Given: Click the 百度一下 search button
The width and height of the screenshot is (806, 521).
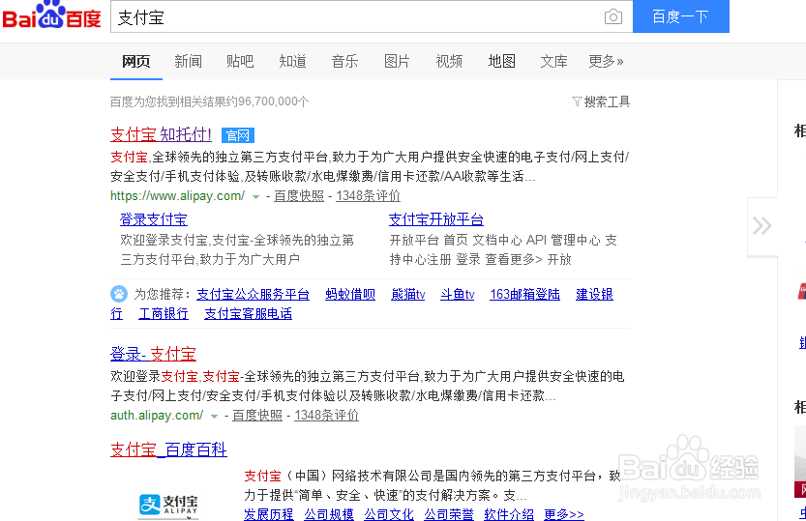Looking at the screenshot, I should [x=680, y=16].
